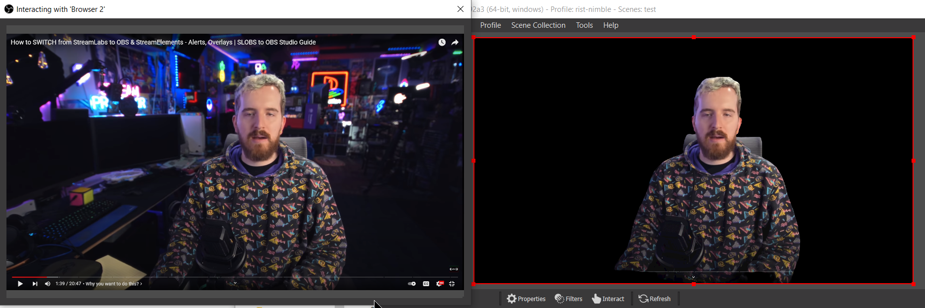This screenshot has height=308, width=925.
Task: Play the YouTube video
Action: click(20, 284)
